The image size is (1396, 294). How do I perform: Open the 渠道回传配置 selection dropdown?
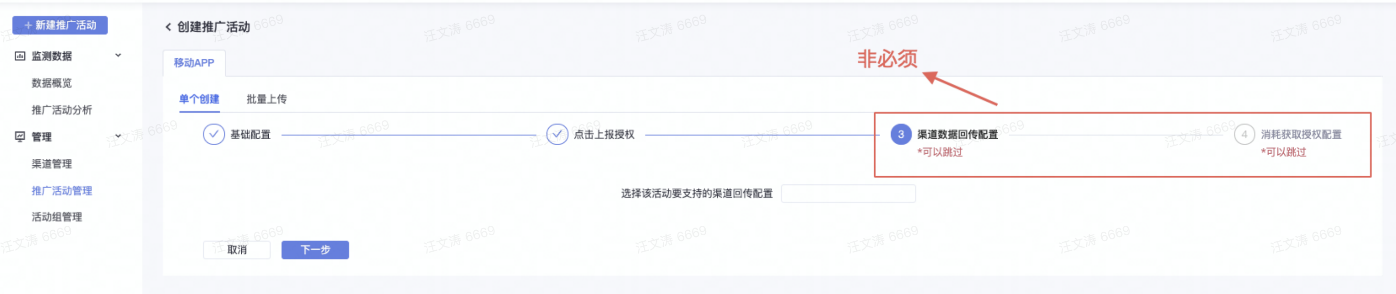(848, 193)
